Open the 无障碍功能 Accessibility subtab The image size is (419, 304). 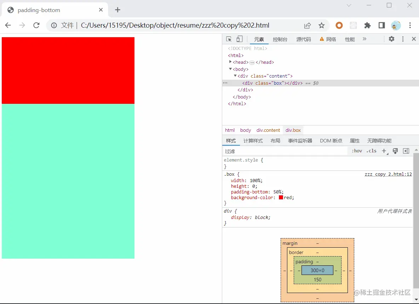coord(379,141)
